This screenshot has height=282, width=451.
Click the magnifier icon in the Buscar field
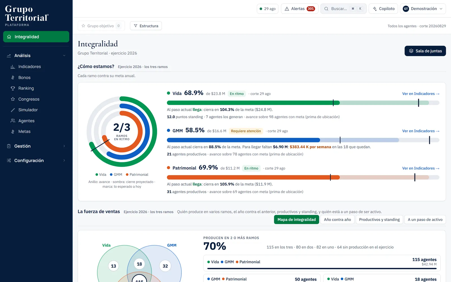[x=326, y=9]
